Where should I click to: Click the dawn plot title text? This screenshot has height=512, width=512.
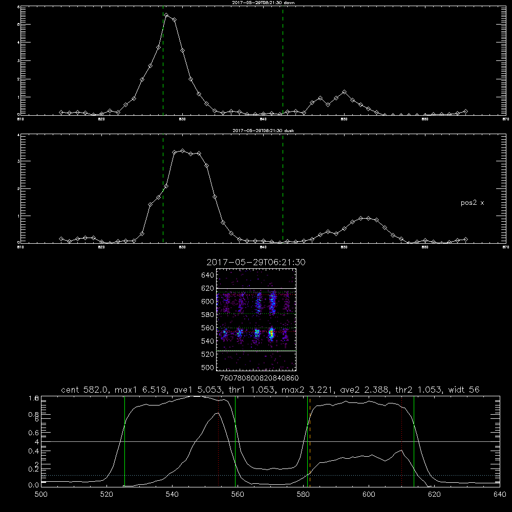click(x=263, y=3)
